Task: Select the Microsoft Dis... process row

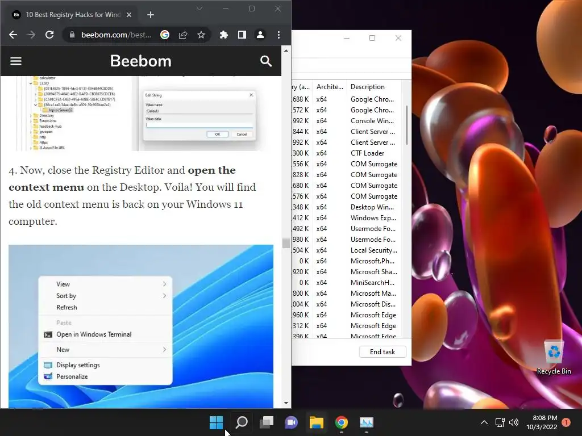Action: [x=348, y=304]
